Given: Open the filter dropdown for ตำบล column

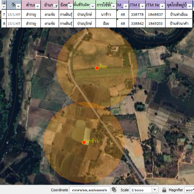Looking at the screenshot, I should pos(38,6).
